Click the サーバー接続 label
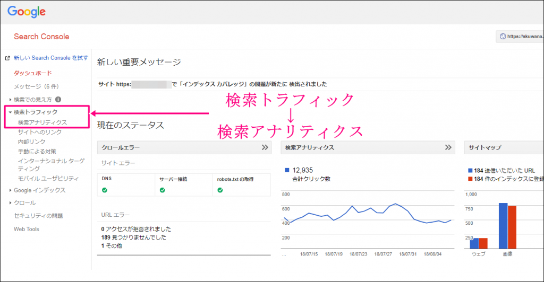 tap(173, 179)
